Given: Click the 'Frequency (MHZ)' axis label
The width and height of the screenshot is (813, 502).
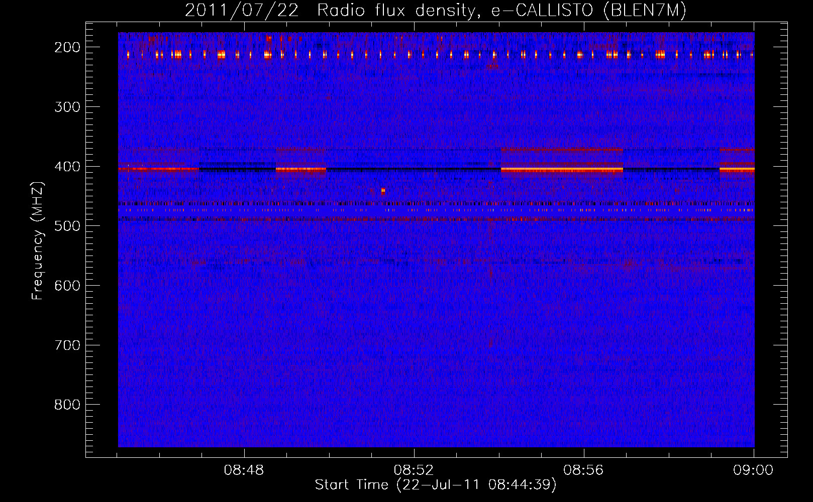Looking at the screenshot, I should point(38,241).
